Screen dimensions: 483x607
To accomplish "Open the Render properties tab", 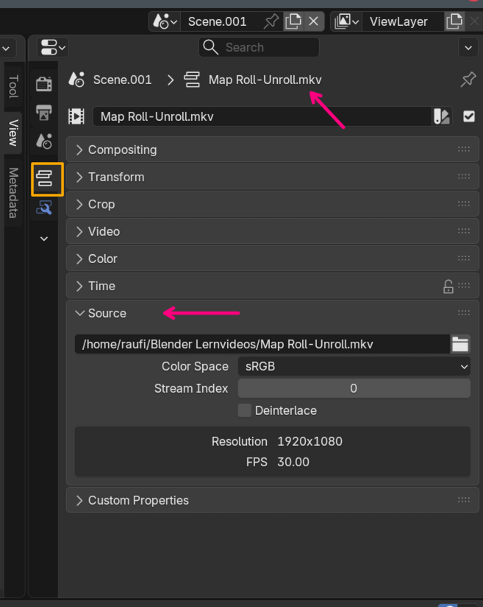I will (44, 85).
